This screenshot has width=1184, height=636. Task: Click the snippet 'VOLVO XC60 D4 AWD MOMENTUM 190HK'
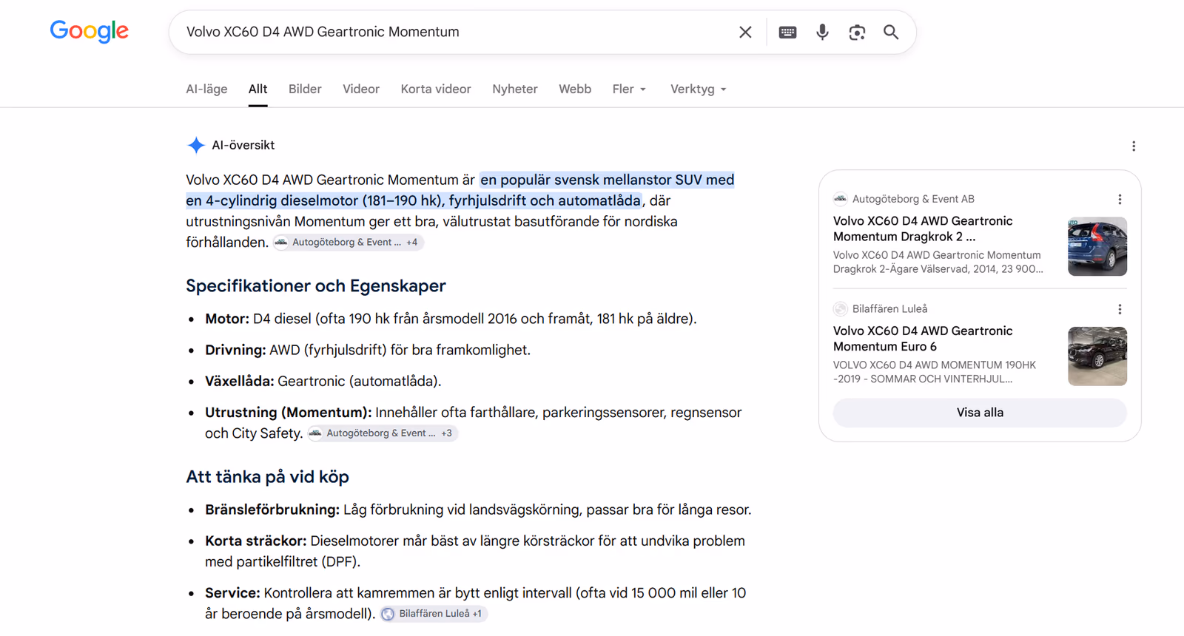935,365
